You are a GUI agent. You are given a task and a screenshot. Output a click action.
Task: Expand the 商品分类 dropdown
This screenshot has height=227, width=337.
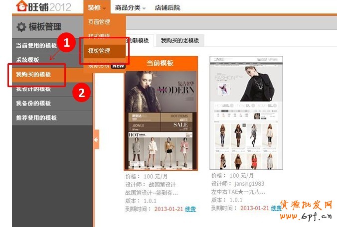130,8
